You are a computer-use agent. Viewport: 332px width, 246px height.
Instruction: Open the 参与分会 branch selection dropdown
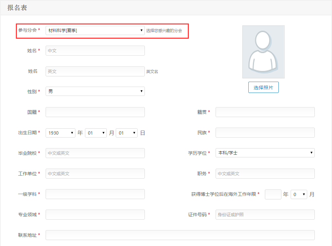[x=95, y=30]
